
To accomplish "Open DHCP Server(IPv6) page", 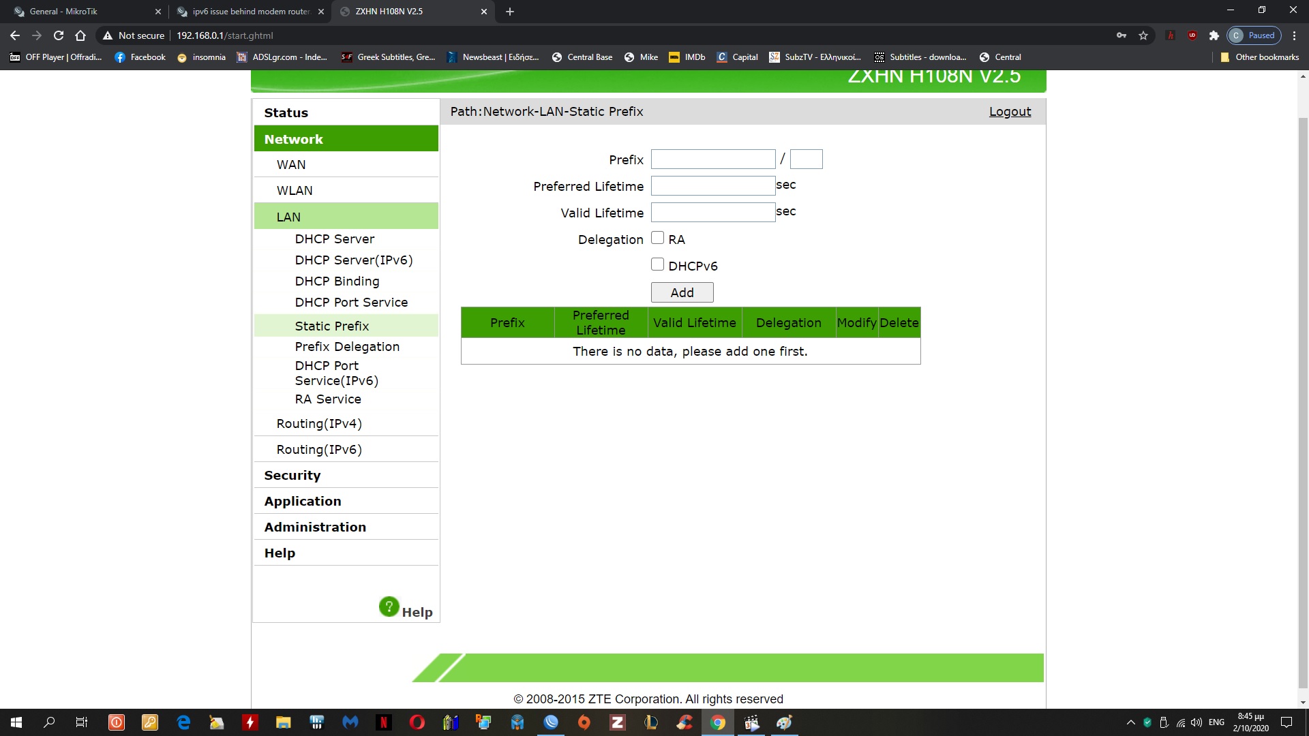I will (353, 260).
